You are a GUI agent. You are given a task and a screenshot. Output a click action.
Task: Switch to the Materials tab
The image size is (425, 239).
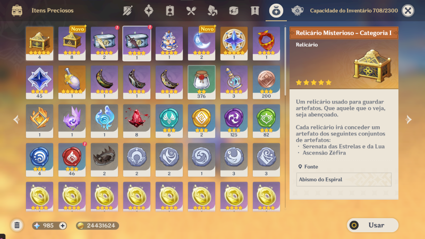click(x=212, y=11)
